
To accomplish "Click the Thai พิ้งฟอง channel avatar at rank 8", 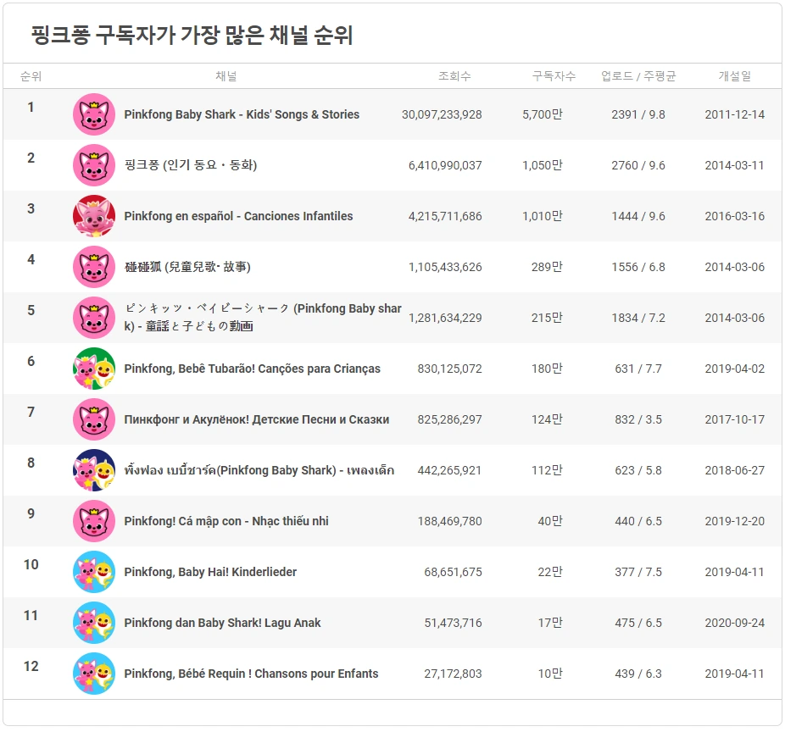I will pos(94,470).
